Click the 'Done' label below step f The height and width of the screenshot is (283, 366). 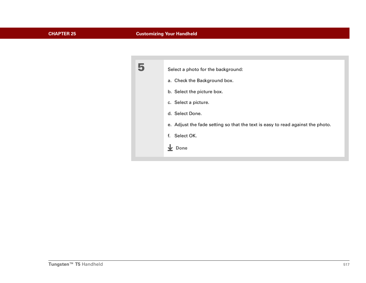click(x=181, y=148)
